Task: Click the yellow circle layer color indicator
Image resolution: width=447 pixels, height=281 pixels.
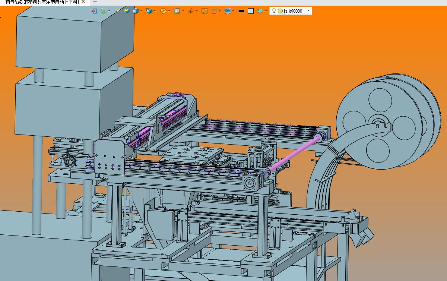Action: 280,11
